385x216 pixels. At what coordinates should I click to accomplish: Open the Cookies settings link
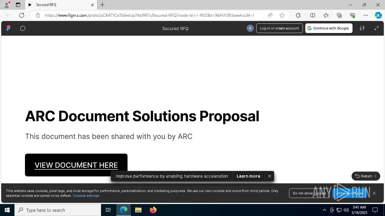pyautogui.click(x=86, y=196)
